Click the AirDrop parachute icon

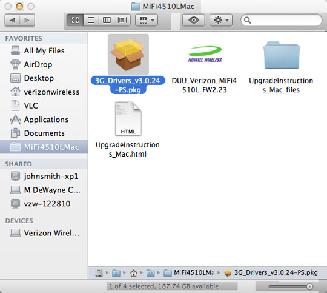click(15, 64)
